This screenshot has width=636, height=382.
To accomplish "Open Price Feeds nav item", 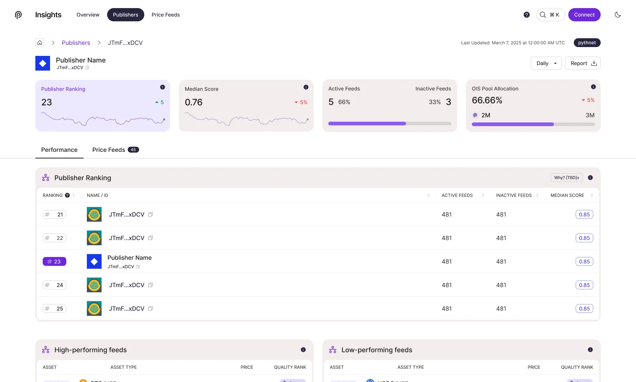I will [x=166, y=15].
